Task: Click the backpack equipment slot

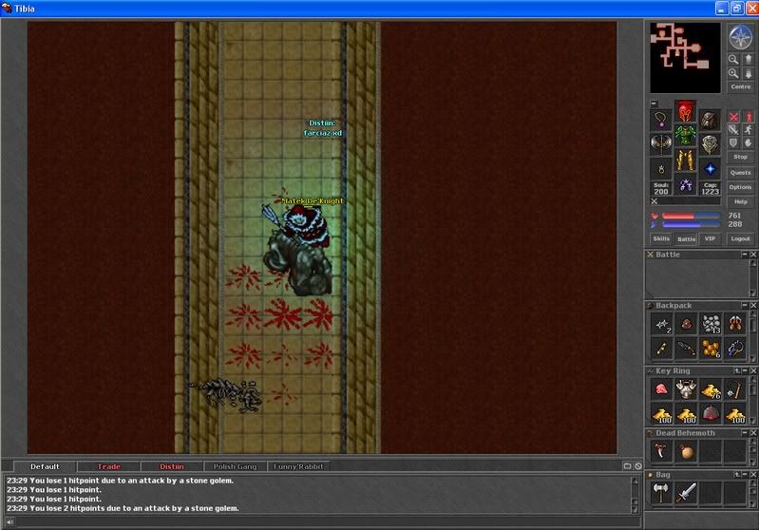Action: [710, 120]
